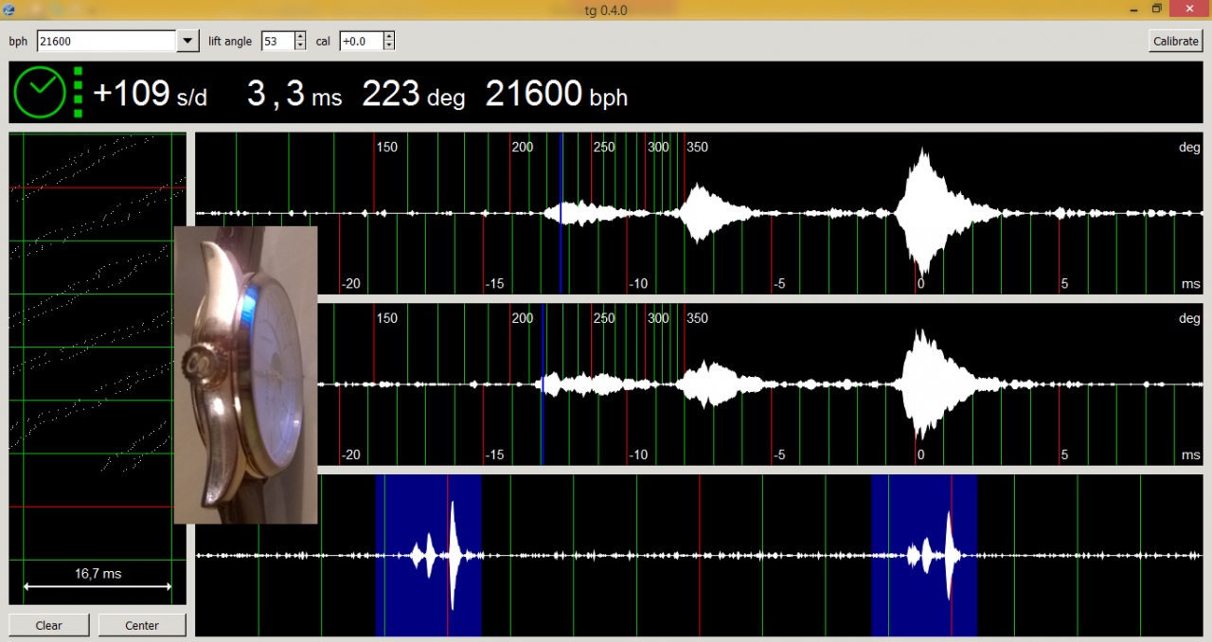The height and width of the screenshot is (642, 1212).
Task: Decrease lift angle with down arrow
Action: (300, 45)
